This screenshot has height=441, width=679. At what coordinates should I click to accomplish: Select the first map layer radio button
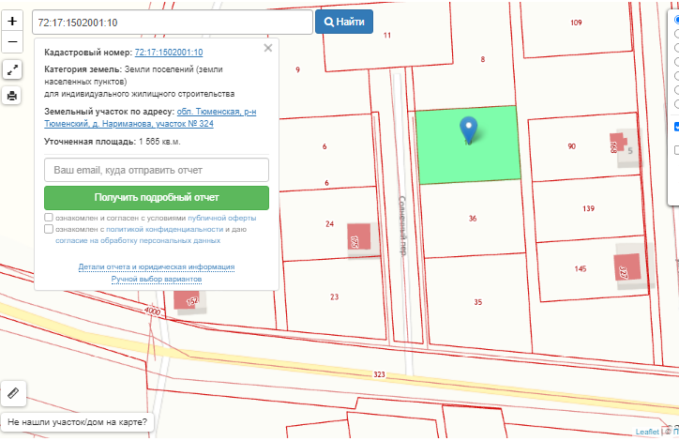676,19
